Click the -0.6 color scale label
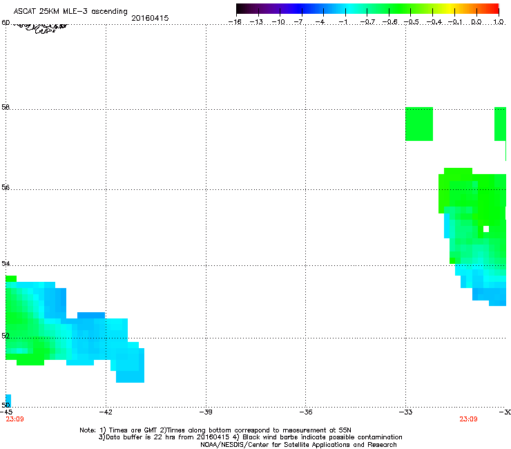The image size is (511, 449). 389,22
